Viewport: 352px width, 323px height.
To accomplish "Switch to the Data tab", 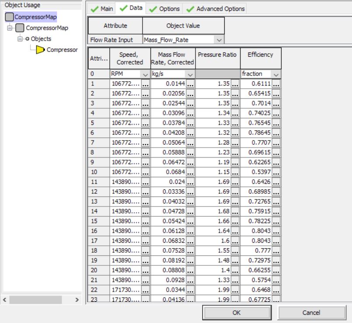I will (131, 8).
